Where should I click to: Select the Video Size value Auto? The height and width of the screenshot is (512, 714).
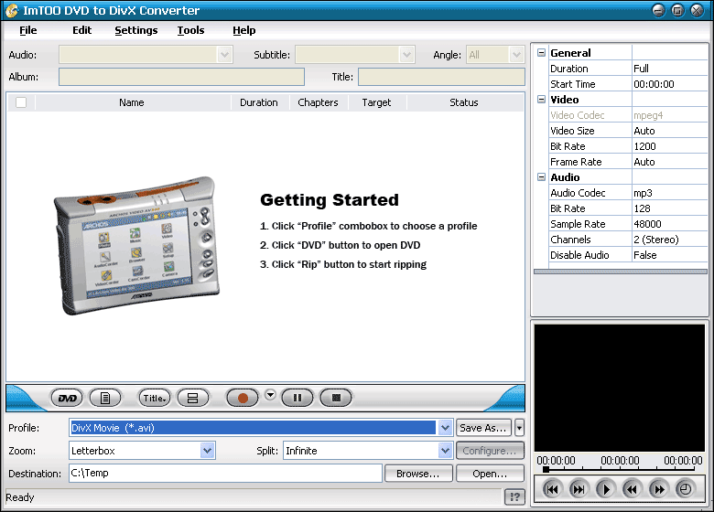pos(669,131)
